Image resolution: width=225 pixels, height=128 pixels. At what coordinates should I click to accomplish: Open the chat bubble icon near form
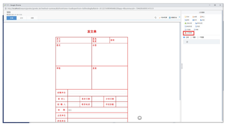point(139,118)
